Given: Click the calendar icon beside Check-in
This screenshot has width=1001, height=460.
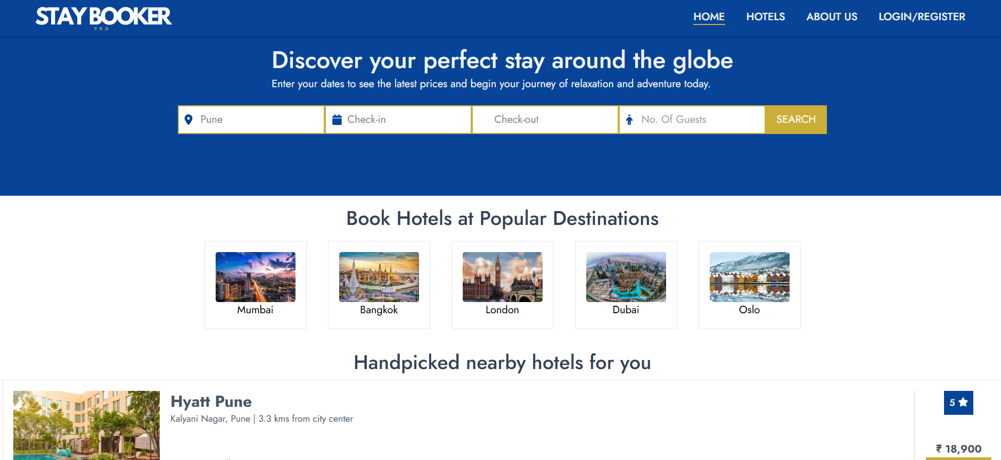Looking at the screenshot, I should pos(337,120).
